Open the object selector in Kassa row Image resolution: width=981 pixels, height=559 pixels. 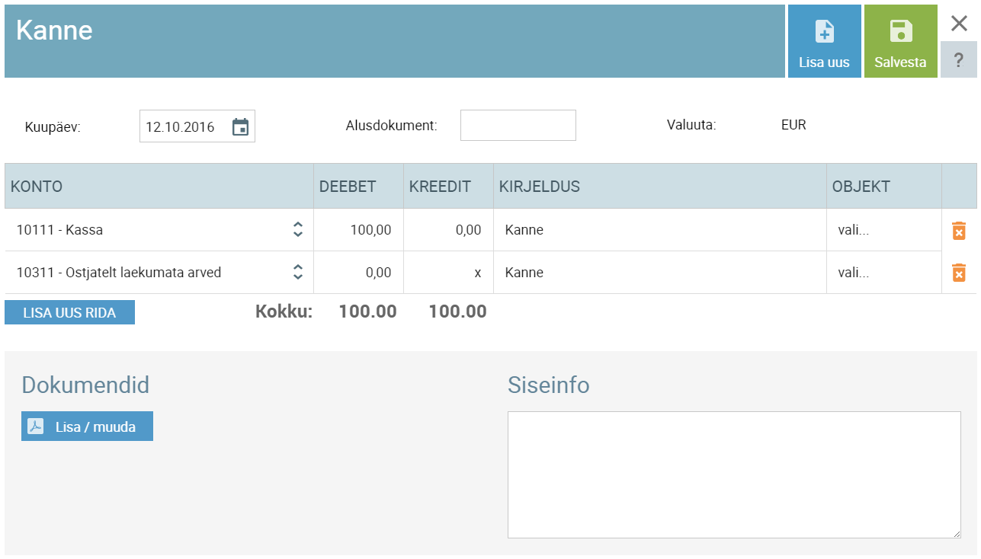pyautogui.click(x=883, y=230)
